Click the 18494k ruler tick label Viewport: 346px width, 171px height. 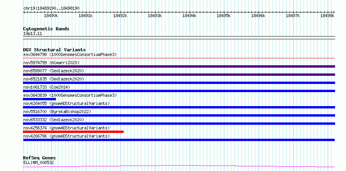(x=189, y=16)
